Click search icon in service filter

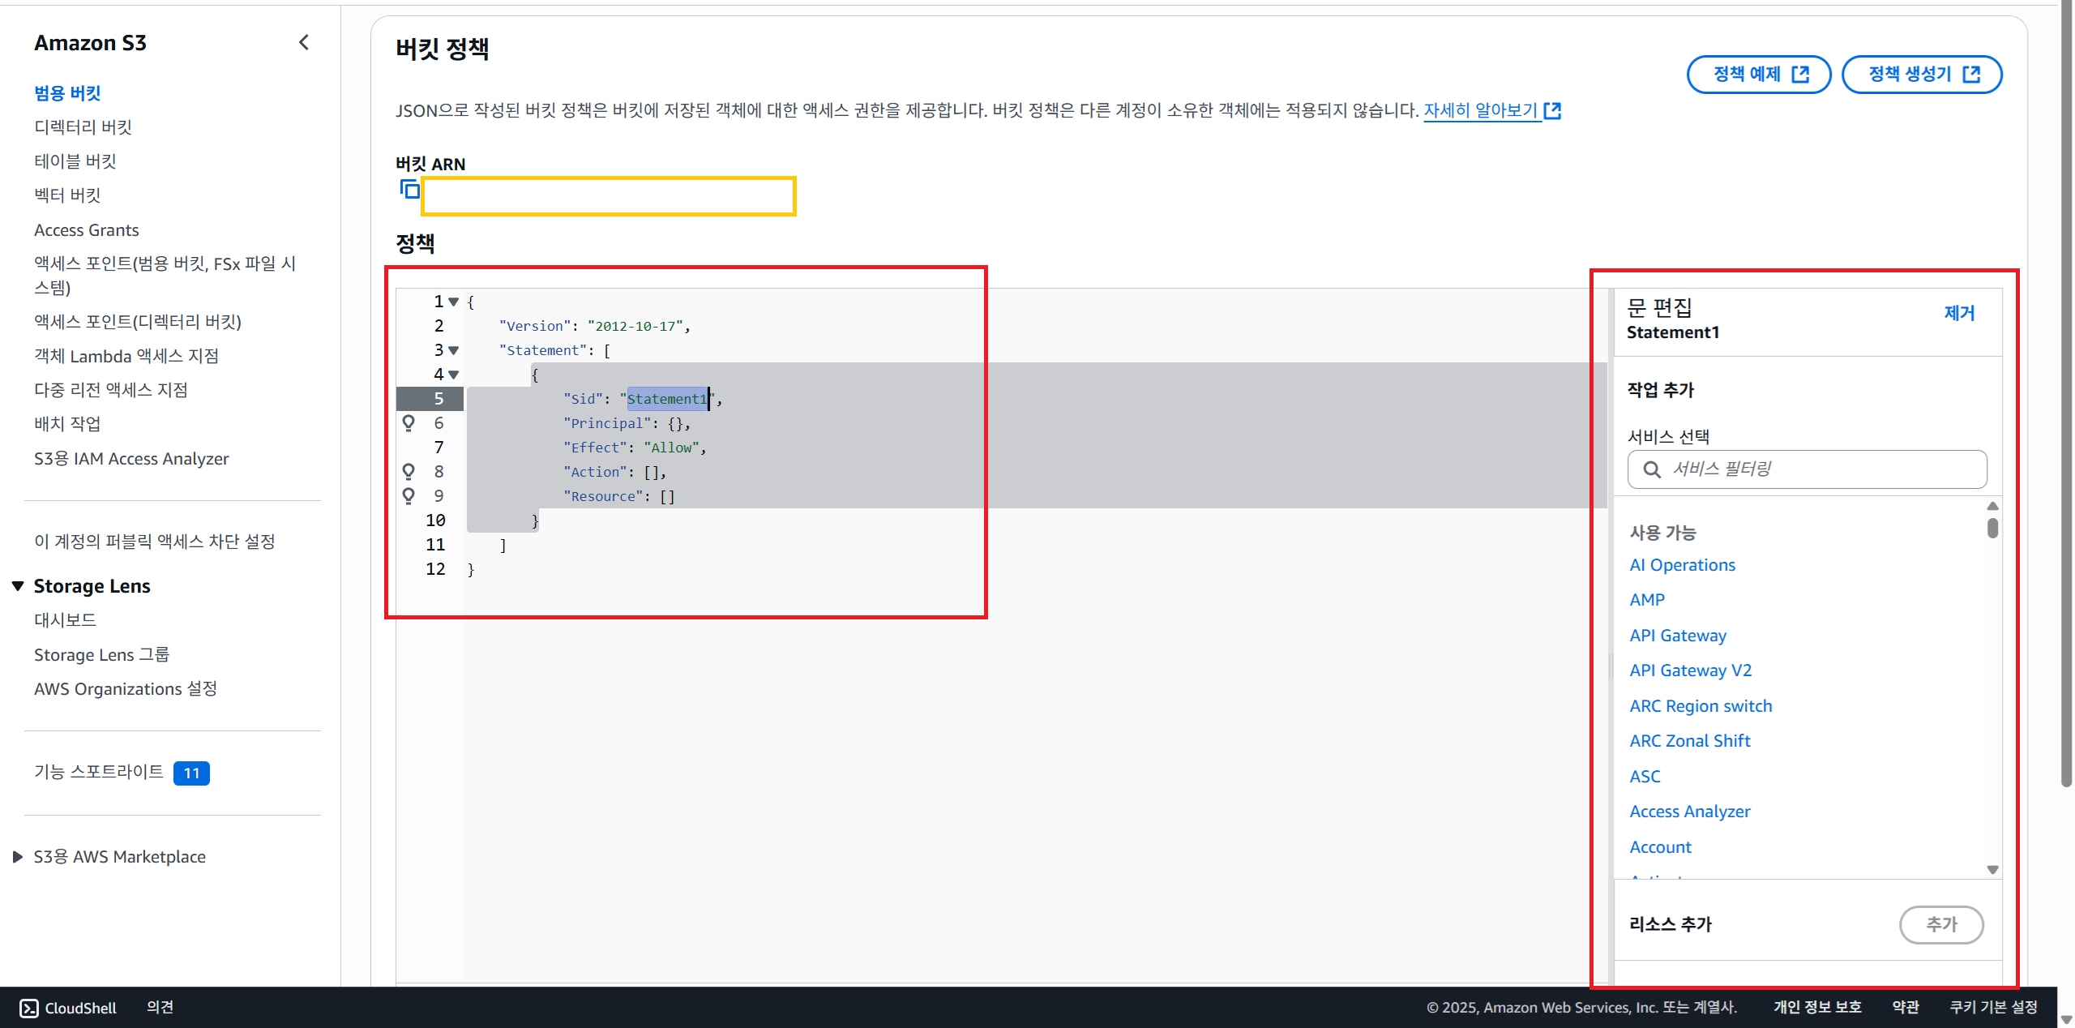1651,469
